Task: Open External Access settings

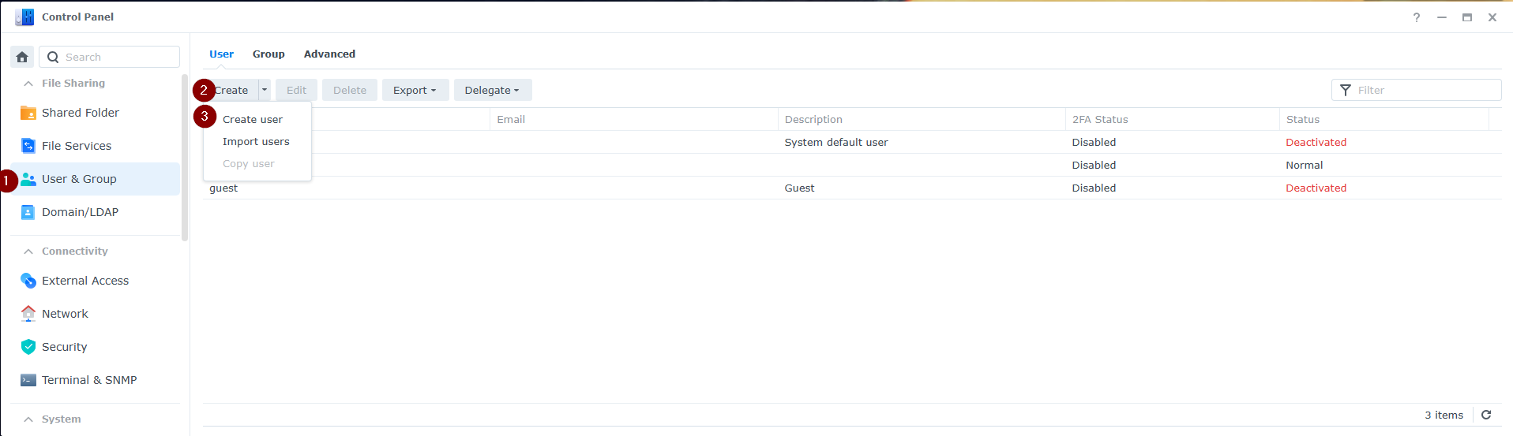Action: [x=84, y=281]
